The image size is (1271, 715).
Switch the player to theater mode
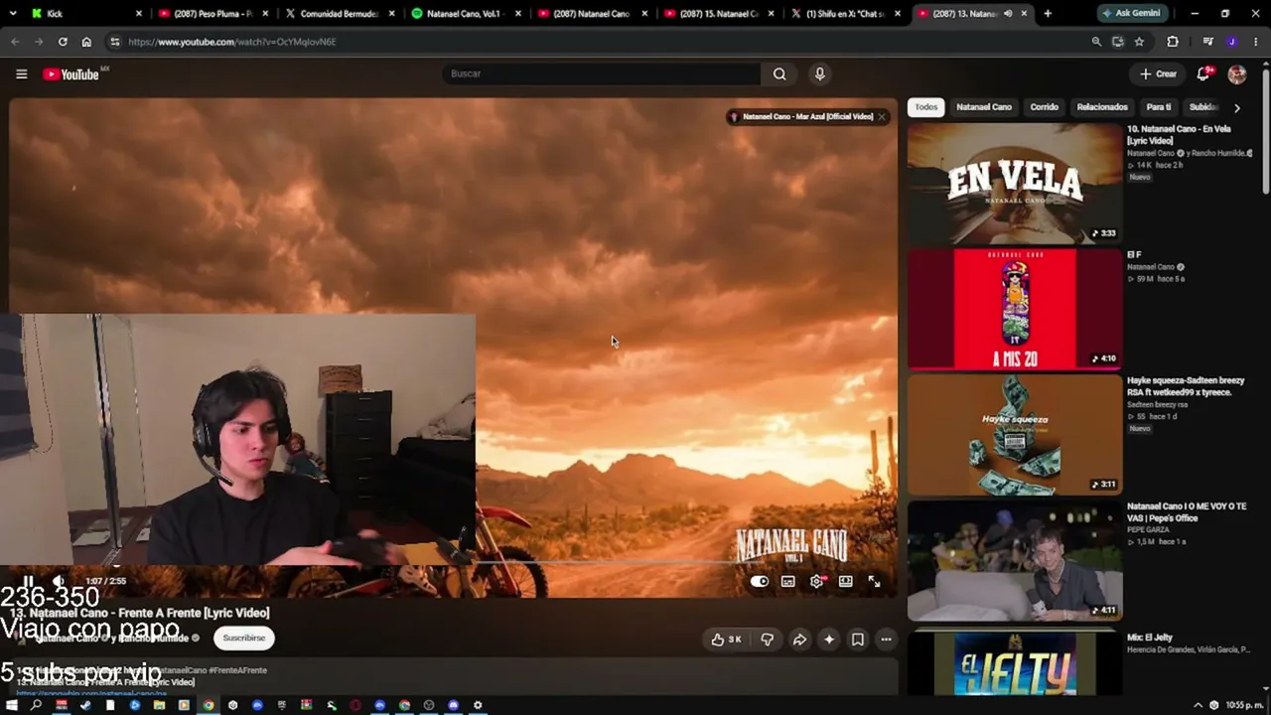point(845,582)
